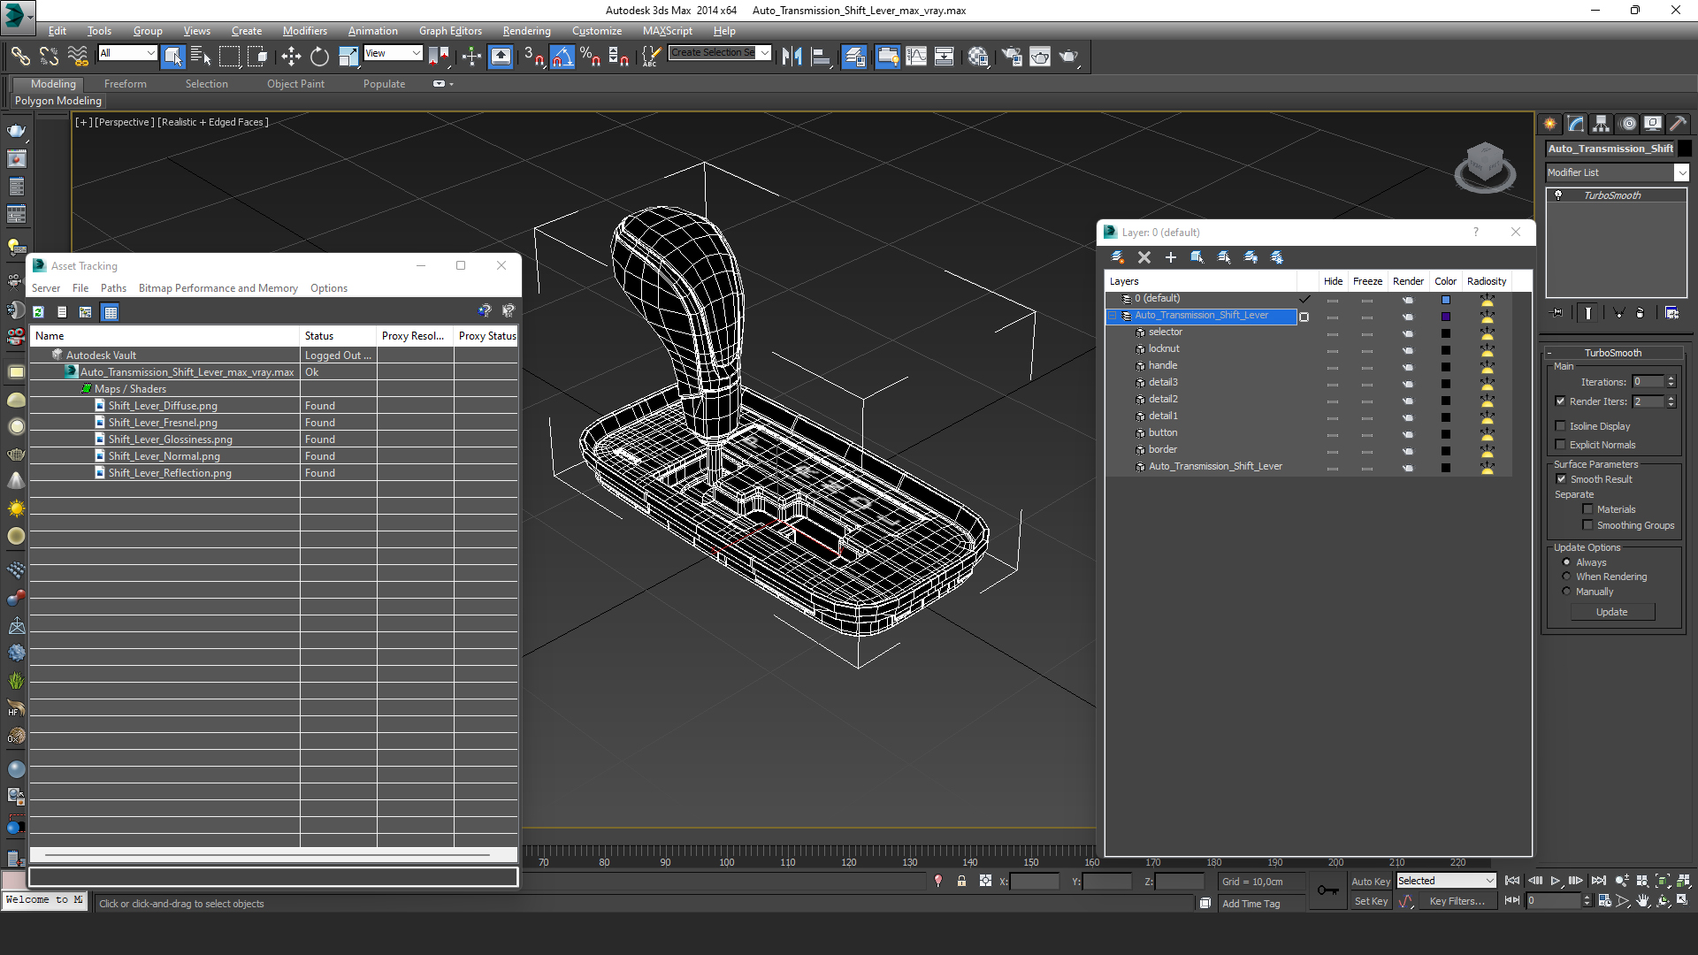Add selected objects to layer plus icon
1698x955 pixels.
pos(1171,257)
